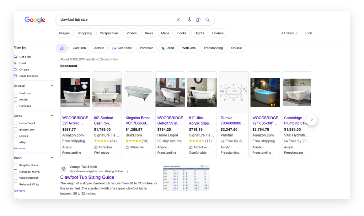Viewport: 364px width, 216px height.
Task: Check the Pelham & White brand checkbox
Action: click(x=16, y=184)
